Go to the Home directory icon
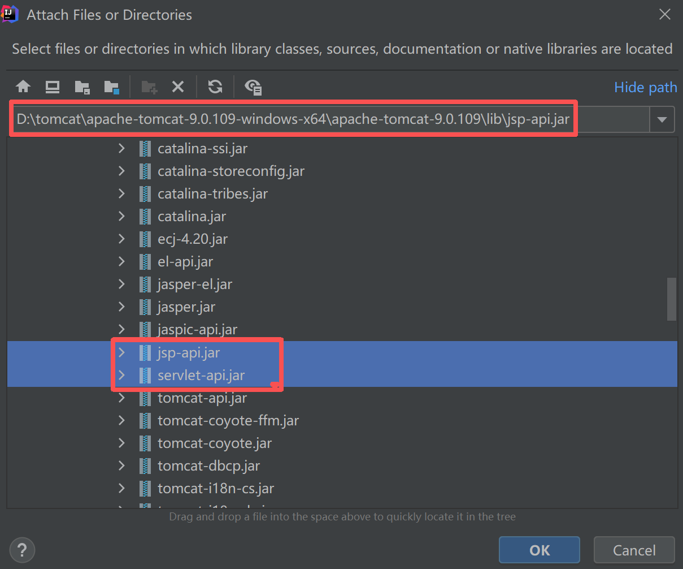 [x=23, y=87]
